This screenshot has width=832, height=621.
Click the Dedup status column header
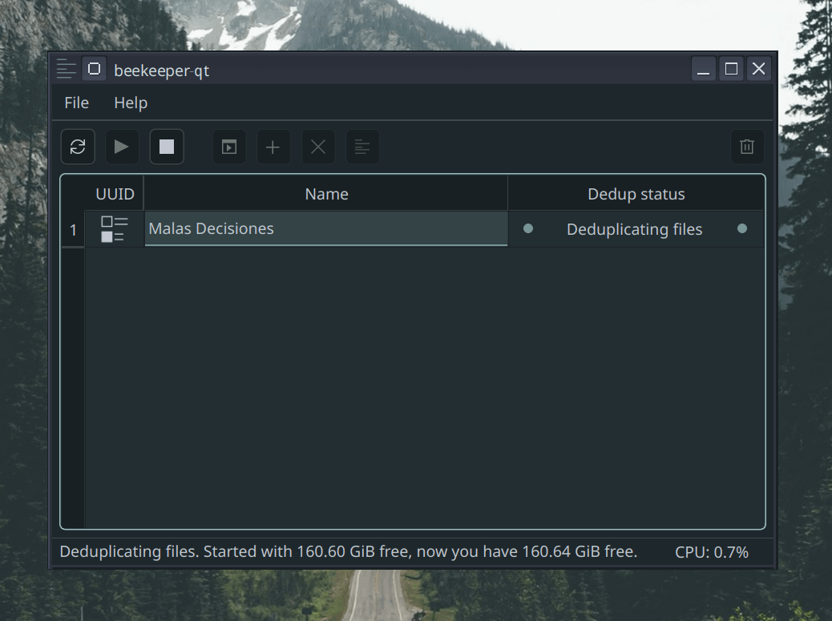(636, 193)
